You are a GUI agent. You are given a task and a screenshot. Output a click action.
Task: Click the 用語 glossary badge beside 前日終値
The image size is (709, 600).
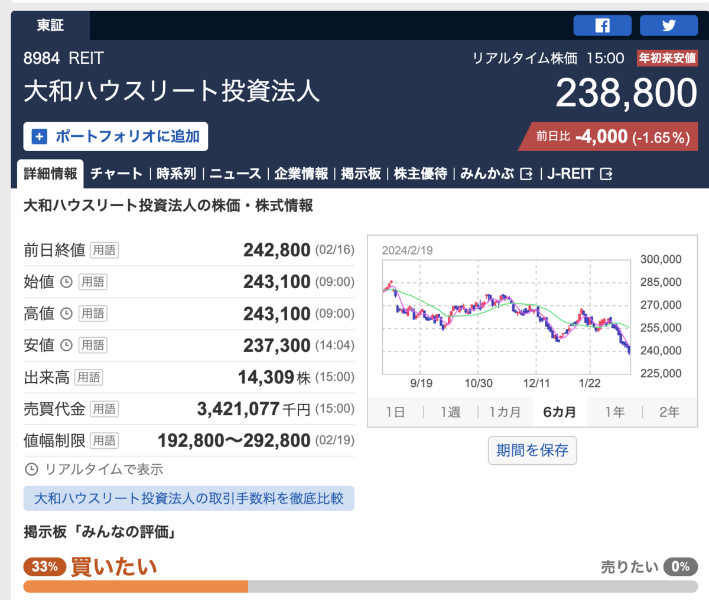[105, 250]
